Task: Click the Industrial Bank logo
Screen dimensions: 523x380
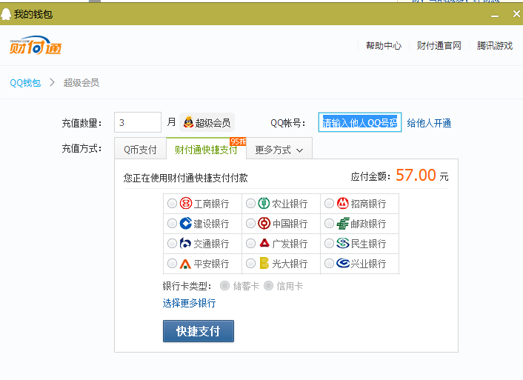Action: pos(342,263)
